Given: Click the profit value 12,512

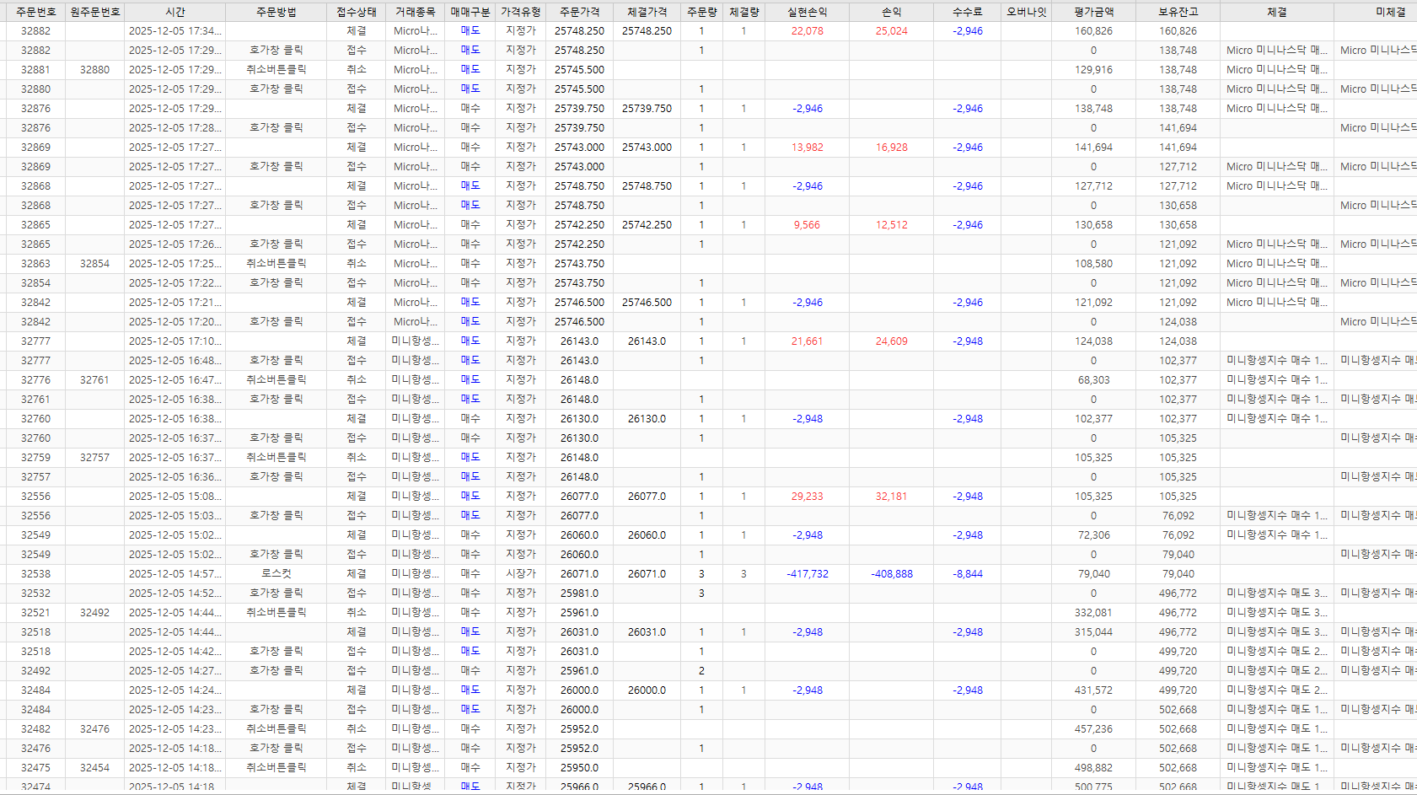Looking at the screenshot, I should [x=891, y=225].
